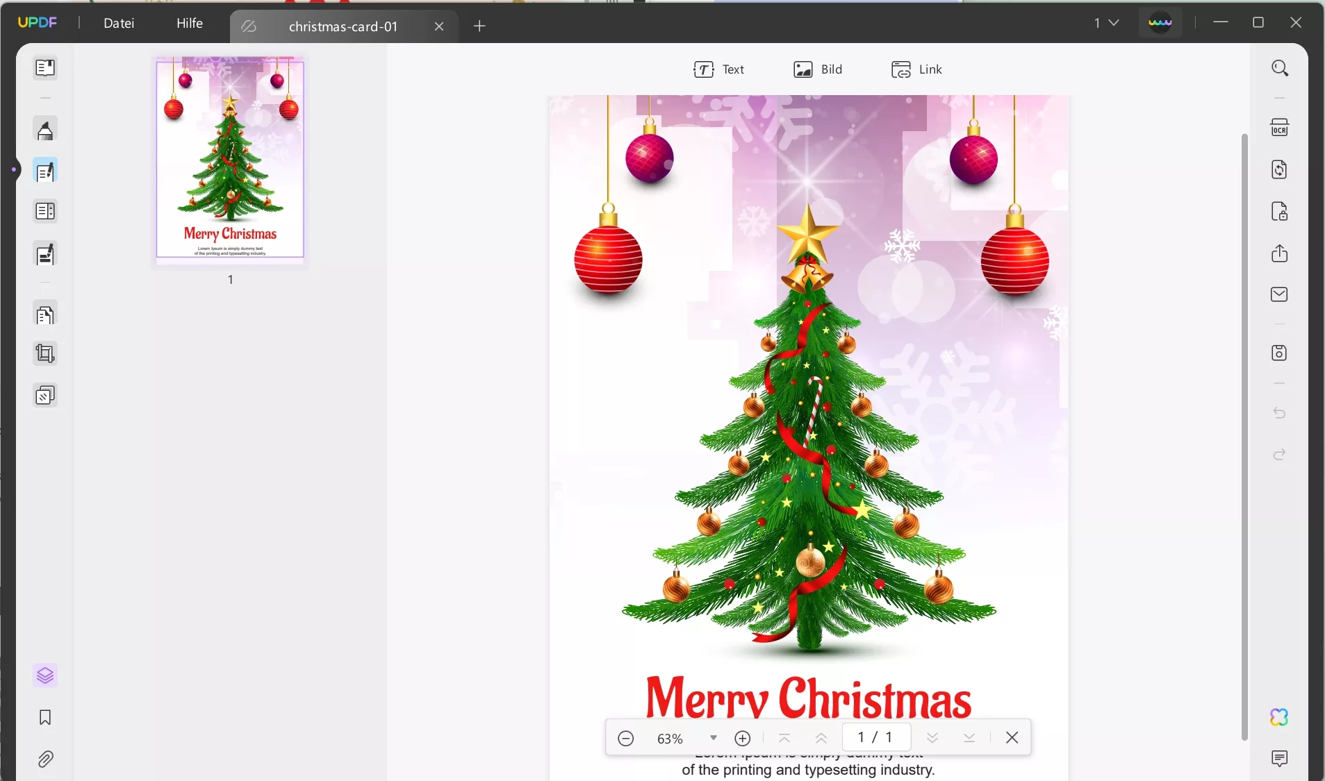1325x781 pixels.
Task: Open the Convert PDF tool
Action: point(1280,169)
